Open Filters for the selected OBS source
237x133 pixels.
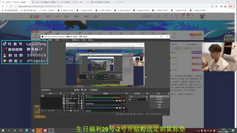84,90
